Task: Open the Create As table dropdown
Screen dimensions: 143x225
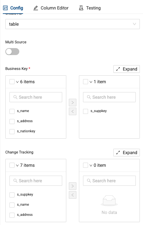Action: 73,24
